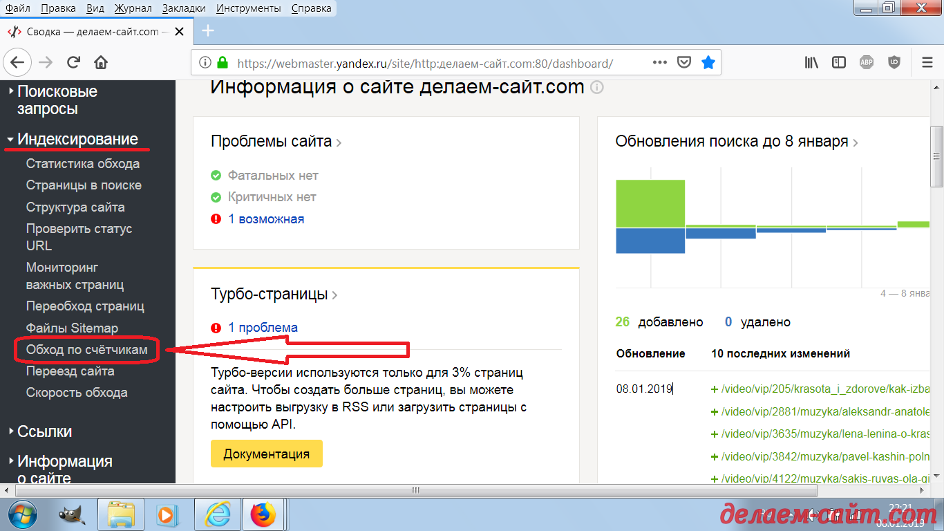
Task: Click the 1 возможная problem link
Action: point(266,219)
